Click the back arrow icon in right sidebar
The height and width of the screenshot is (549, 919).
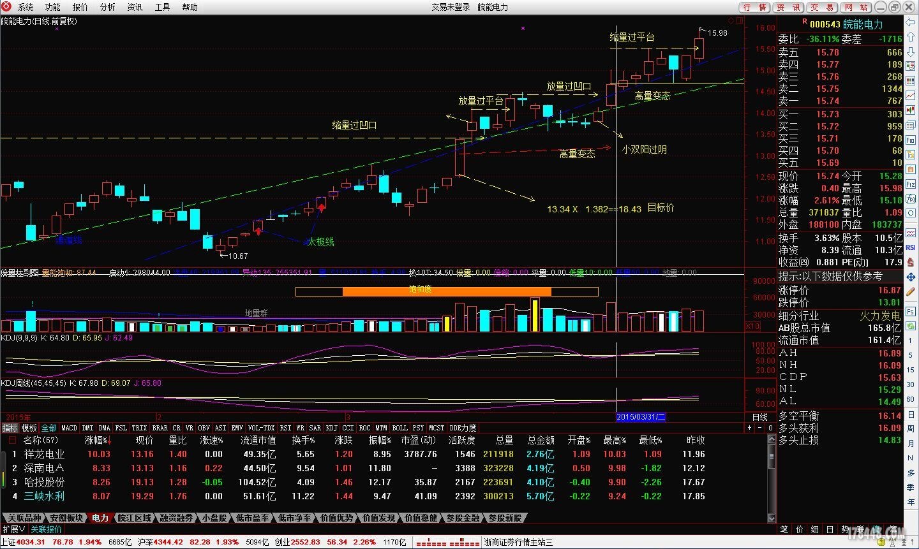click(x=911, y=22)
